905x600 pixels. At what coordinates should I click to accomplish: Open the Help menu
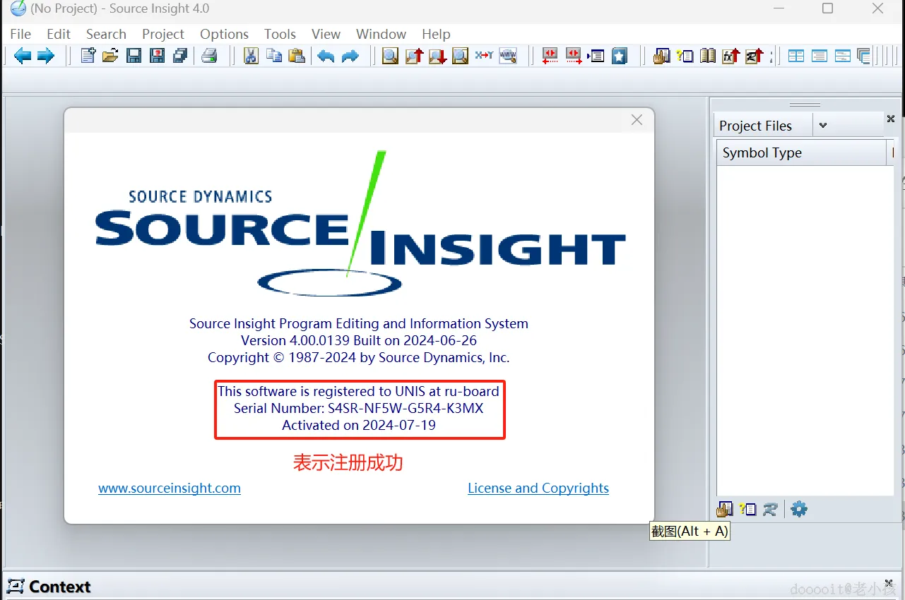(x=436, y=34)
